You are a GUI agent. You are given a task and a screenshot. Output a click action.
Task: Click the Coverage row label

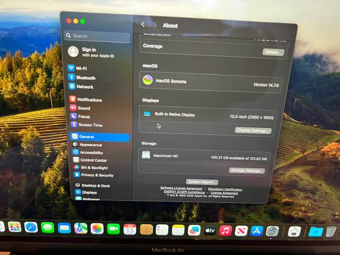click(x=152, y=46)
